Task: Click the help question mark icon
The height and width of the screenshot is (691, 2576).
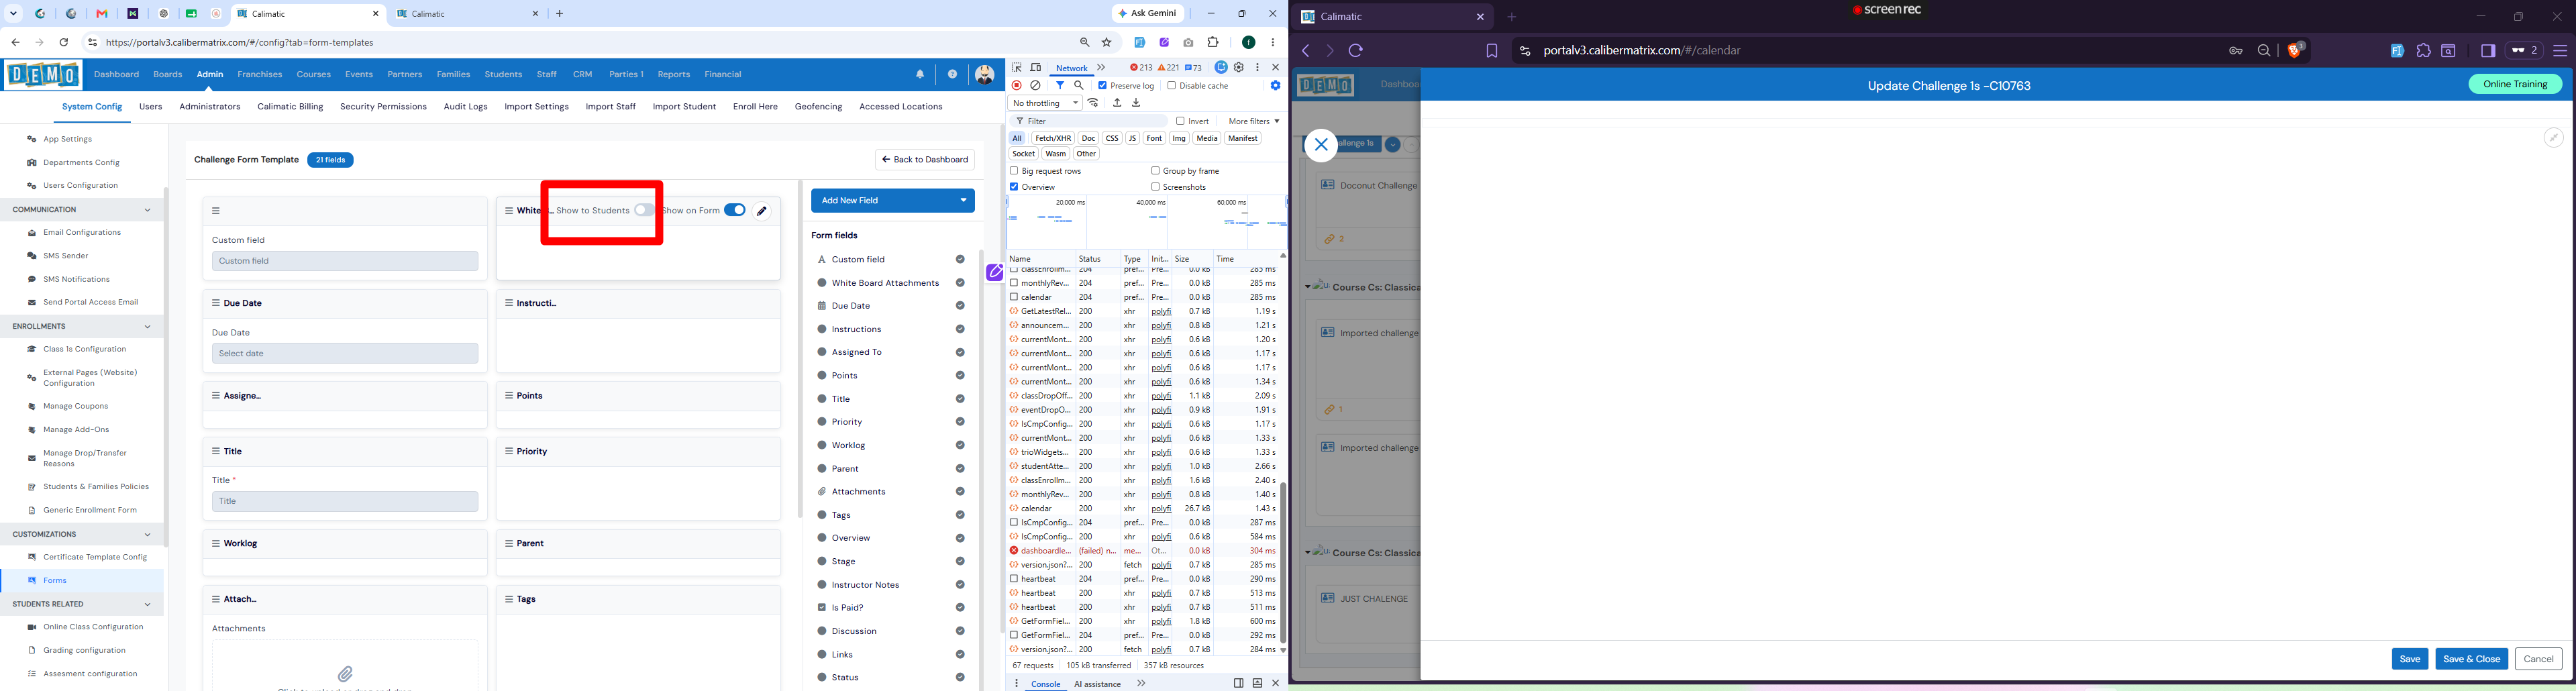Action: (x=952, y=74)
